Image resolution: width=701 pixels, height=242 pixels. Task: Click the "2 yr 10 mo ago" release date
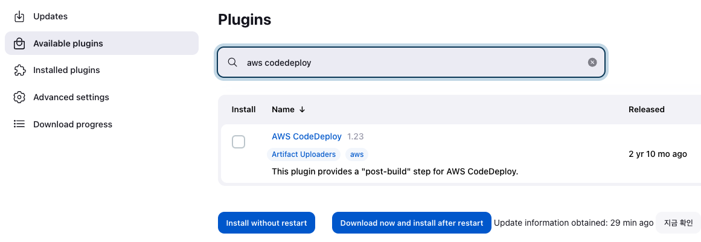tap(658, 154)
